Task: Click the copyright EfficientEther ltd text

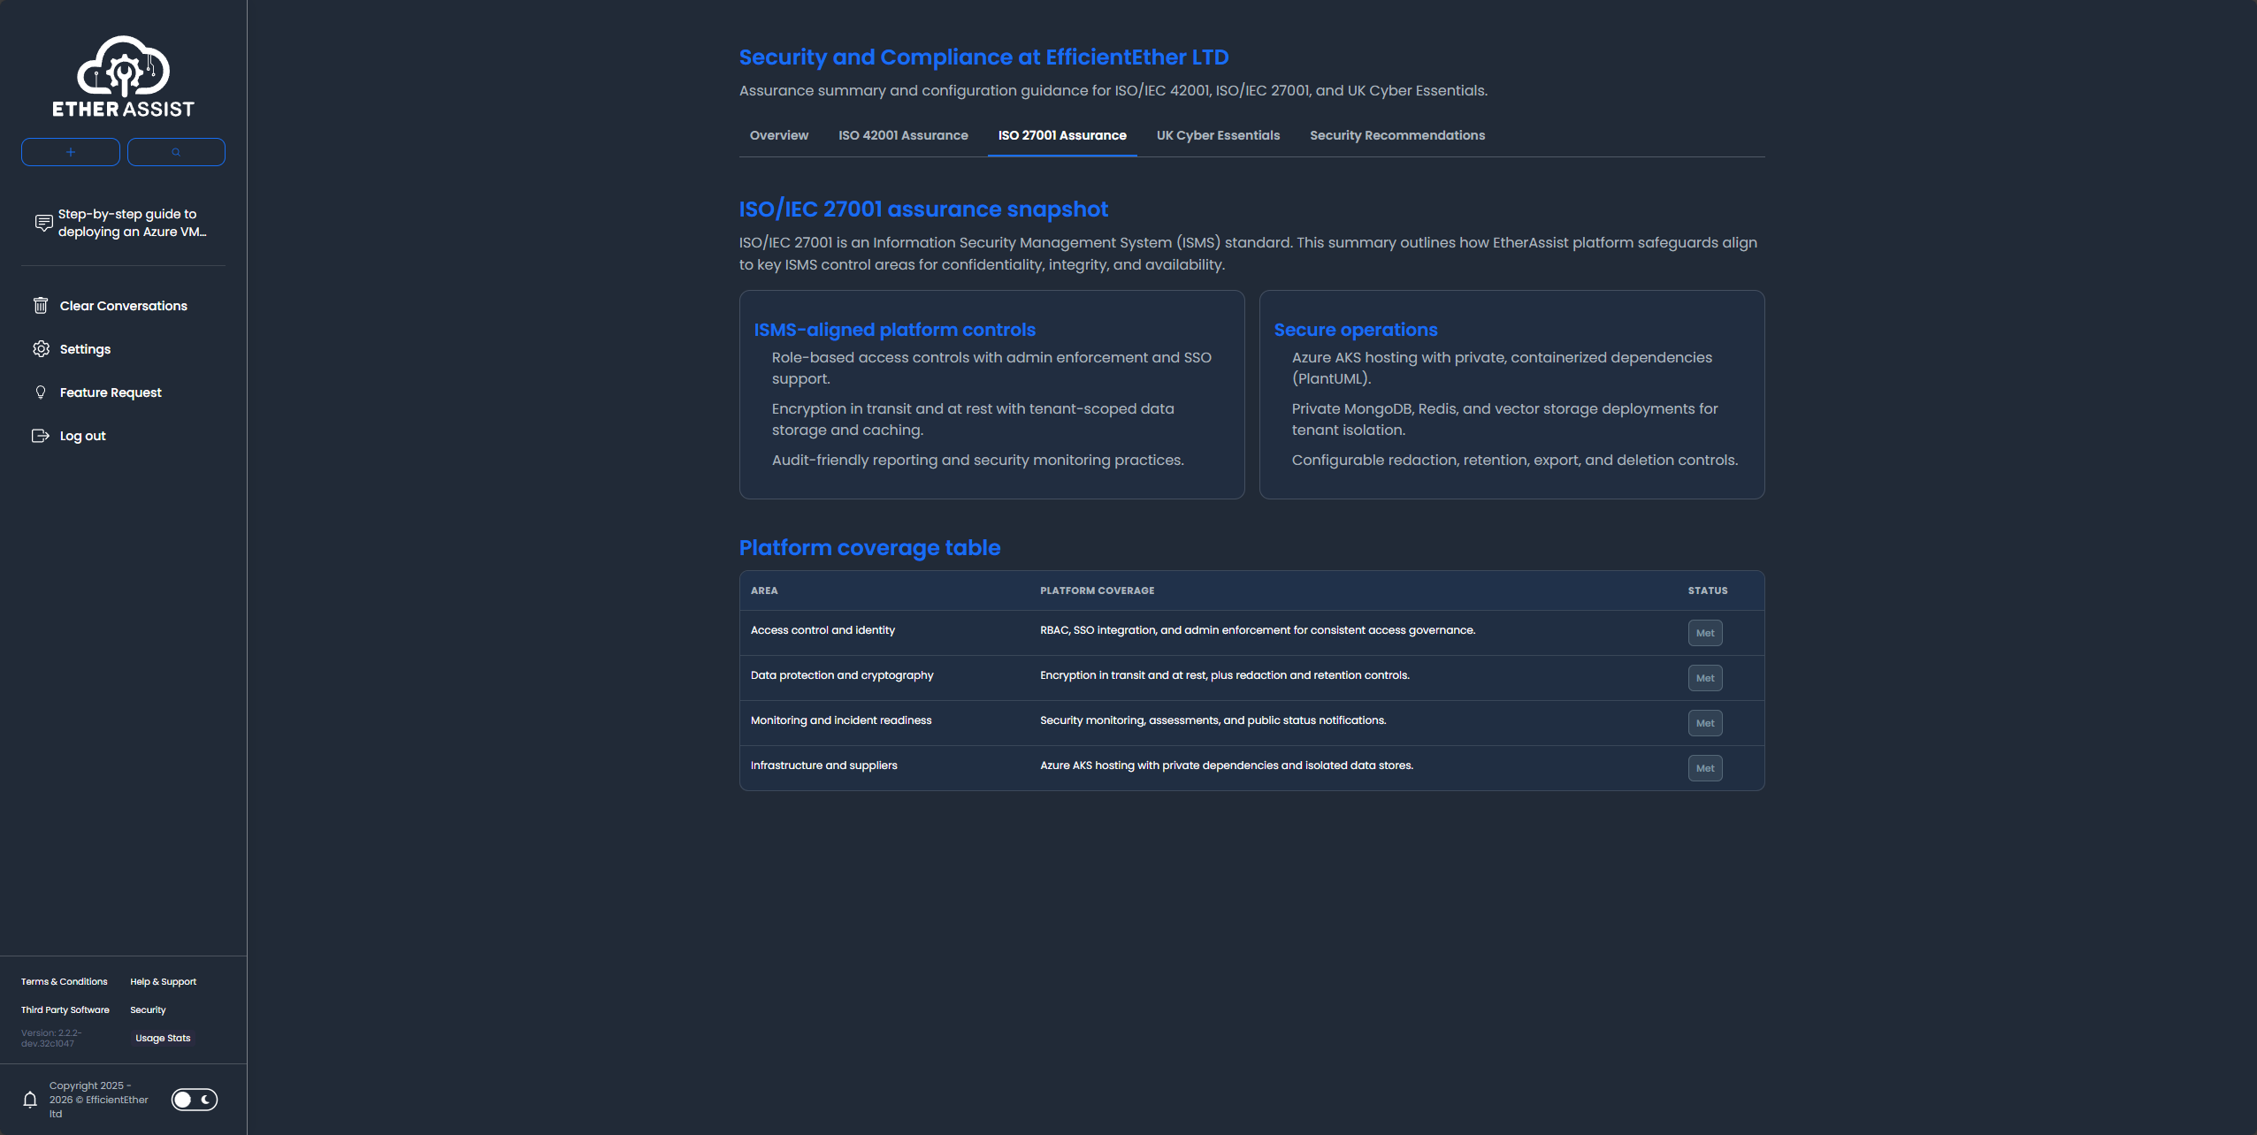Action: (99, 1100)
